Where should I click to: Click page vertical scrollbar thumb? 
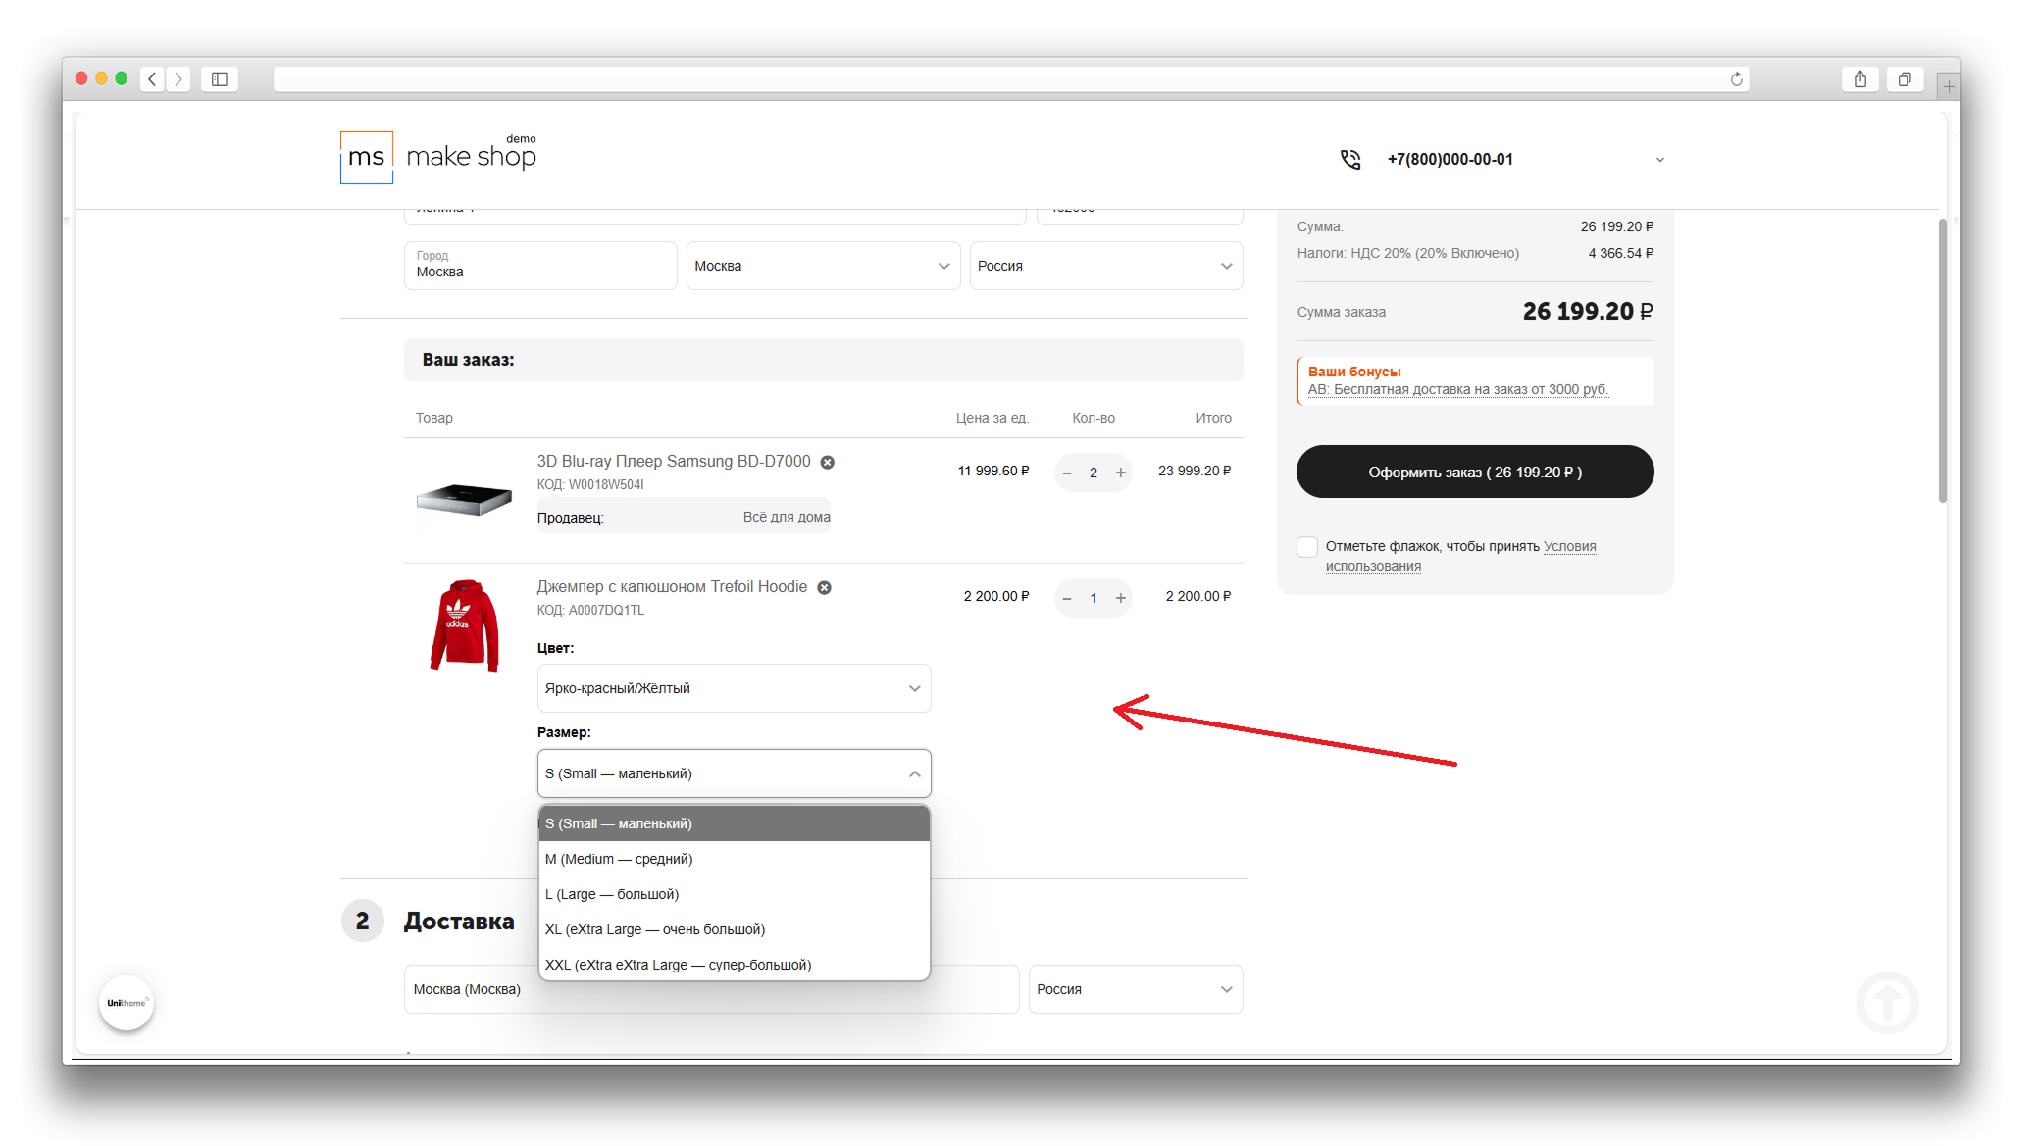(x=1942, y=363)
